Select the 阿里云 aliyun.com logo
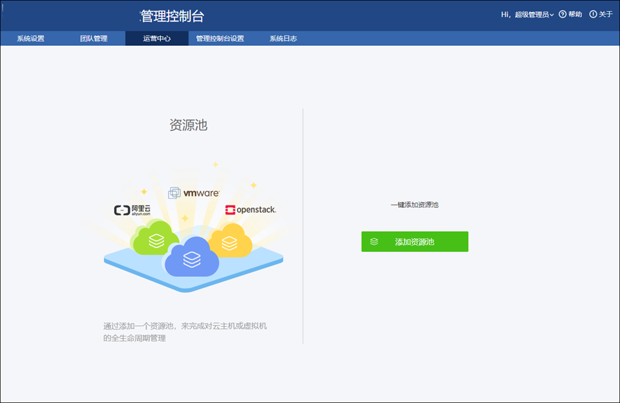This screenshot has height=403, width=620. 132,209
